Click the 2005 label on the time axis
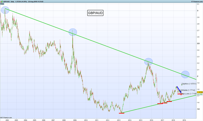This screenshot has height=121, width=203. tap(34, 120)
